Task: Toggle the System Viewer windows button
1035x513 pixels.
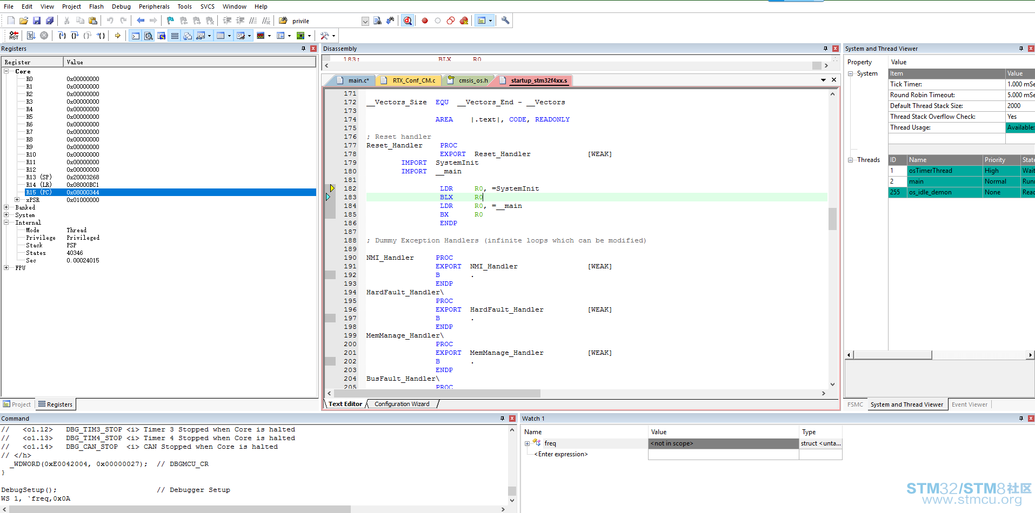Action: [x=301, y=36]
